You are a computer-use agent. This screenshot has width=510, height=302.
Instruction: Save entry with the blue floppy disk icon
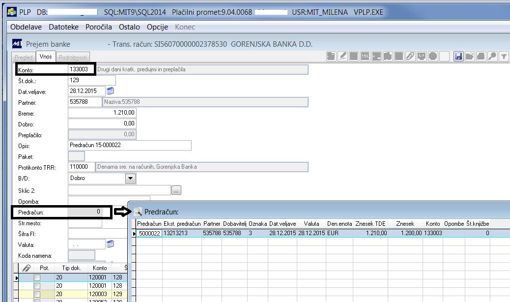tap(458, 56)
